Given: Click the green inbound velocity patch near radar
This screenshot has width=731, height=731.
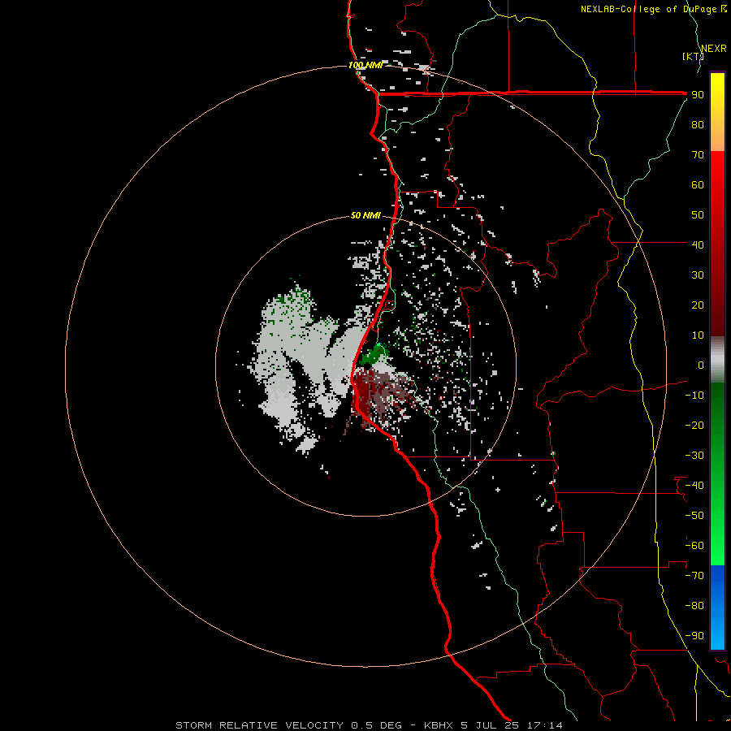Looking at the screenshot, I should [374, 355].
